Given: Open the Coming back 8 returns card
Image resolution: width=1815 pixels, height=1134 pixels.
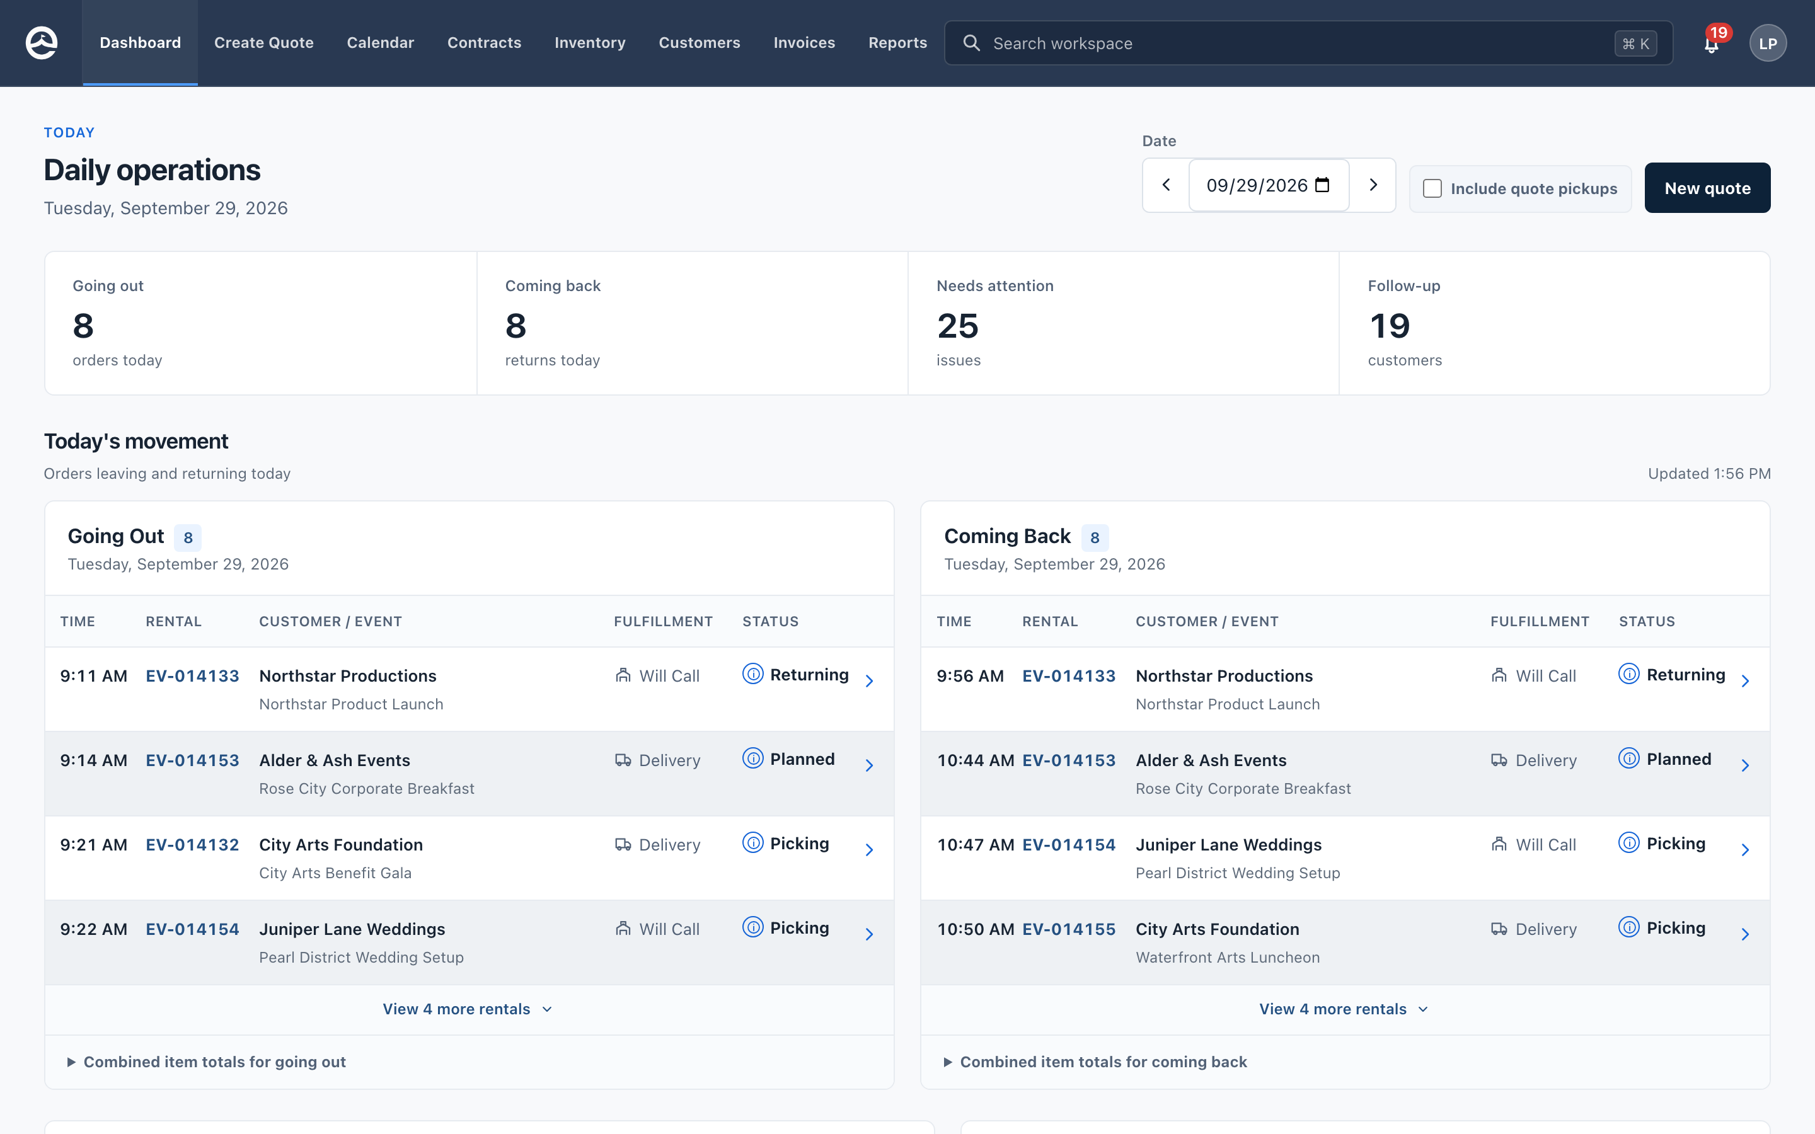Looking at the screenshot, I should coord(692,323).
